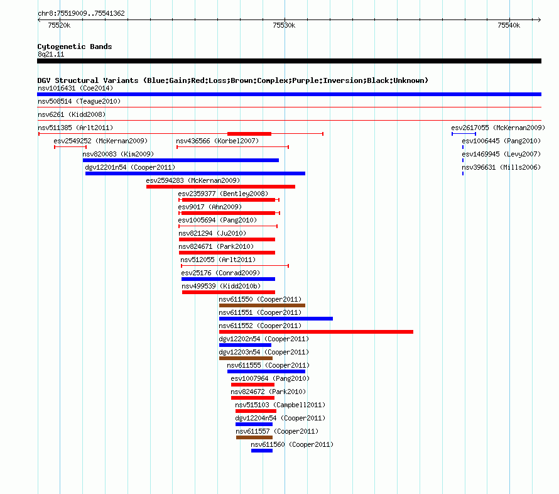The width and height of the screenshot is (559, 494).
Task: Select esv1005694 (Pang2010) variant label
Action: [x=217, y=220]
